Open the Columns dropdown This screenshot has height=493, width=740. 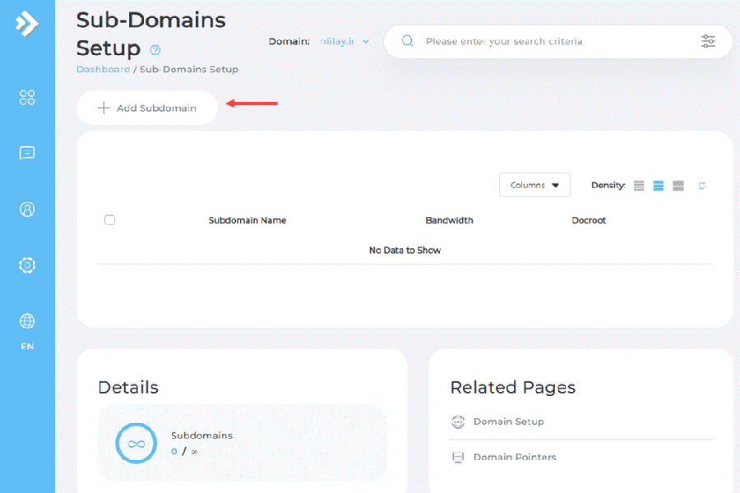point(534,186)
